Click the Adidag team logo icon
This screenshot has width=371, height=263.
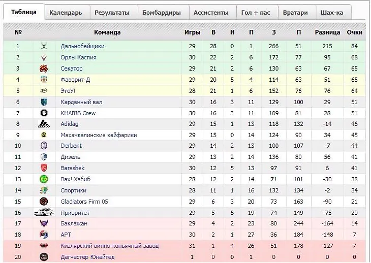click(x=44, y=124)
